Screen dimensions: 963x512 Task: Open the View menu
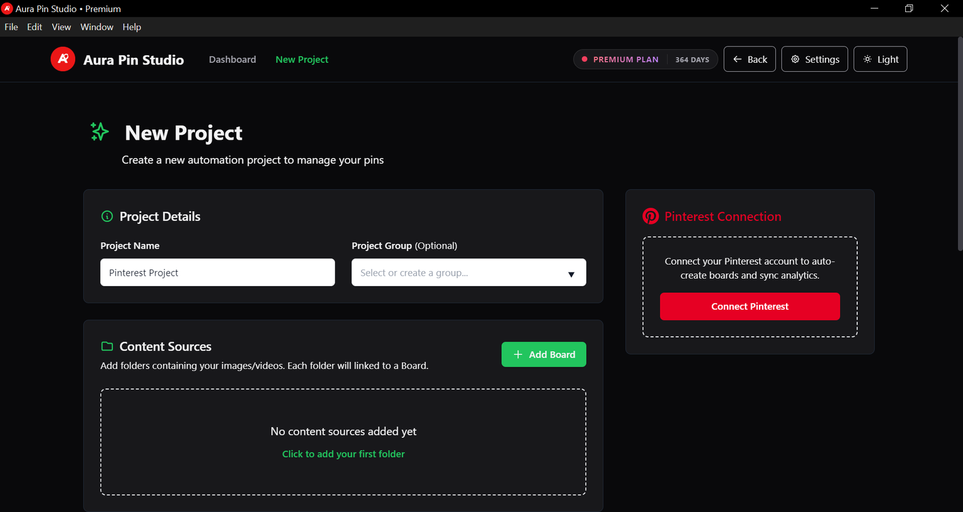coord(61,27)
